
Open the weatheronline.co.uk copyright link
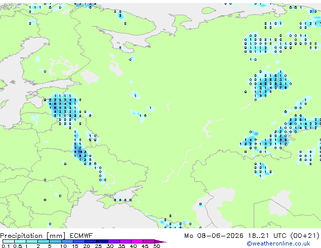tap(278, 243)
